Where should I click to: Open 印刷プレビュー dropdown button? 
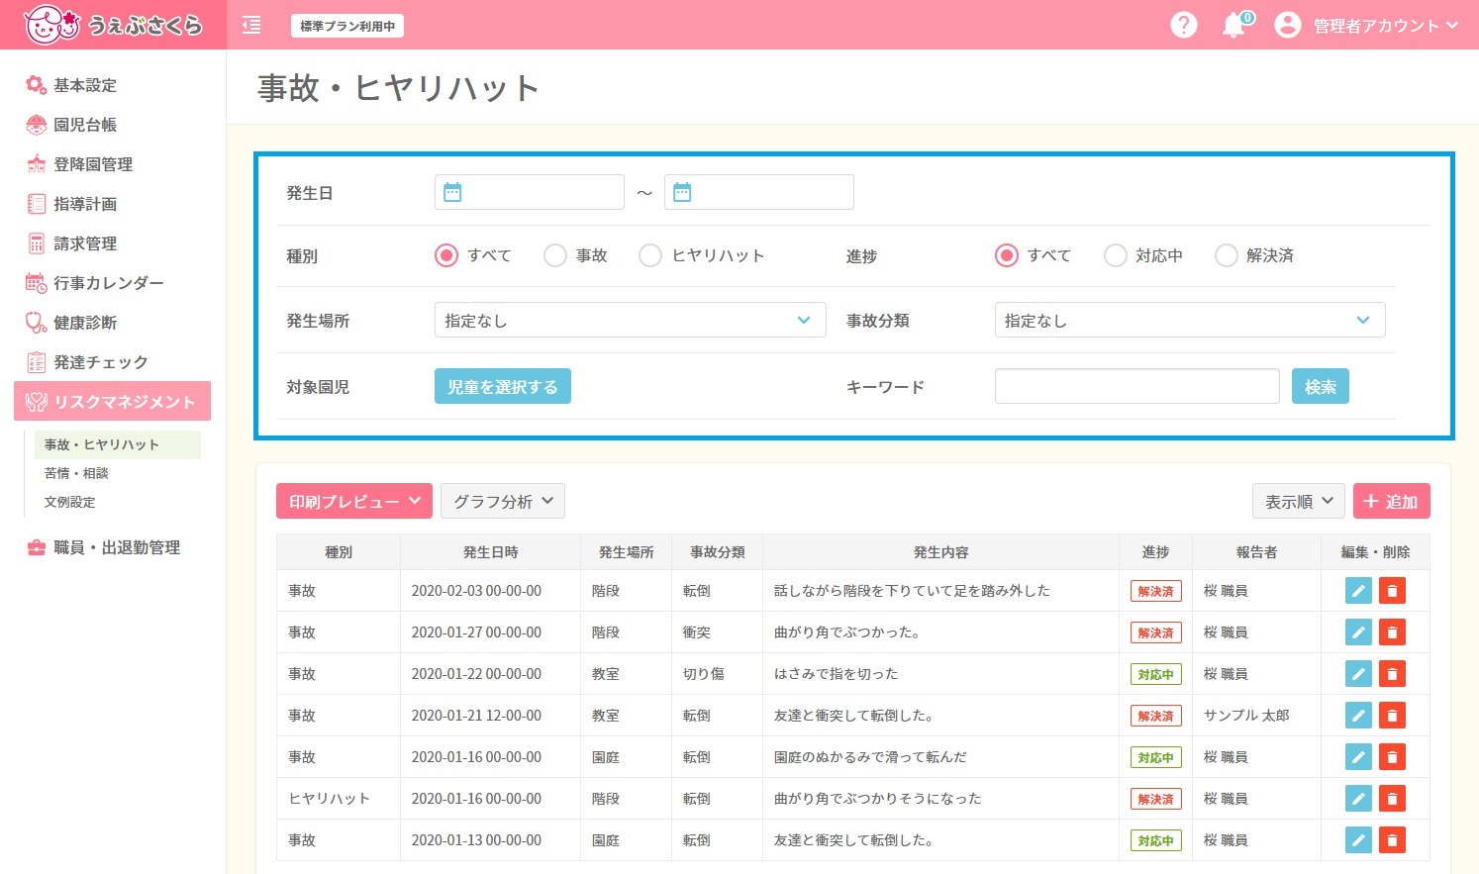(354, 501)
